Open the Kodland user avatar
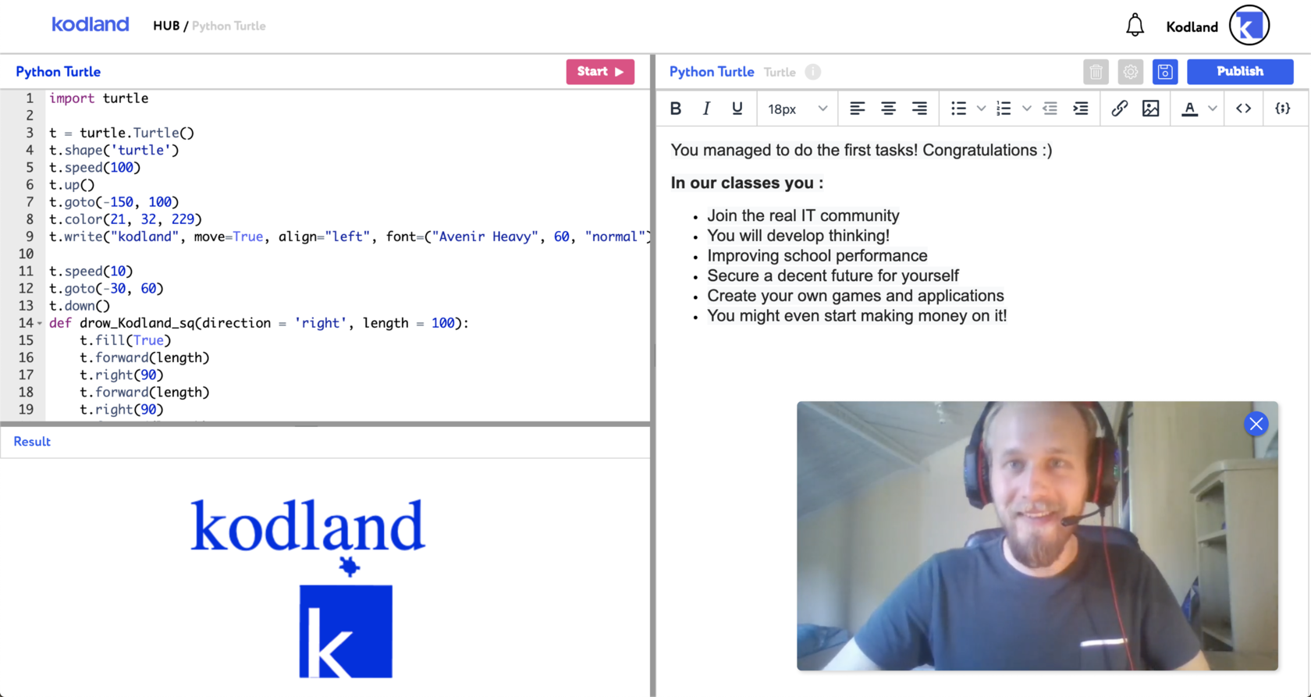 click(1249, 26)
